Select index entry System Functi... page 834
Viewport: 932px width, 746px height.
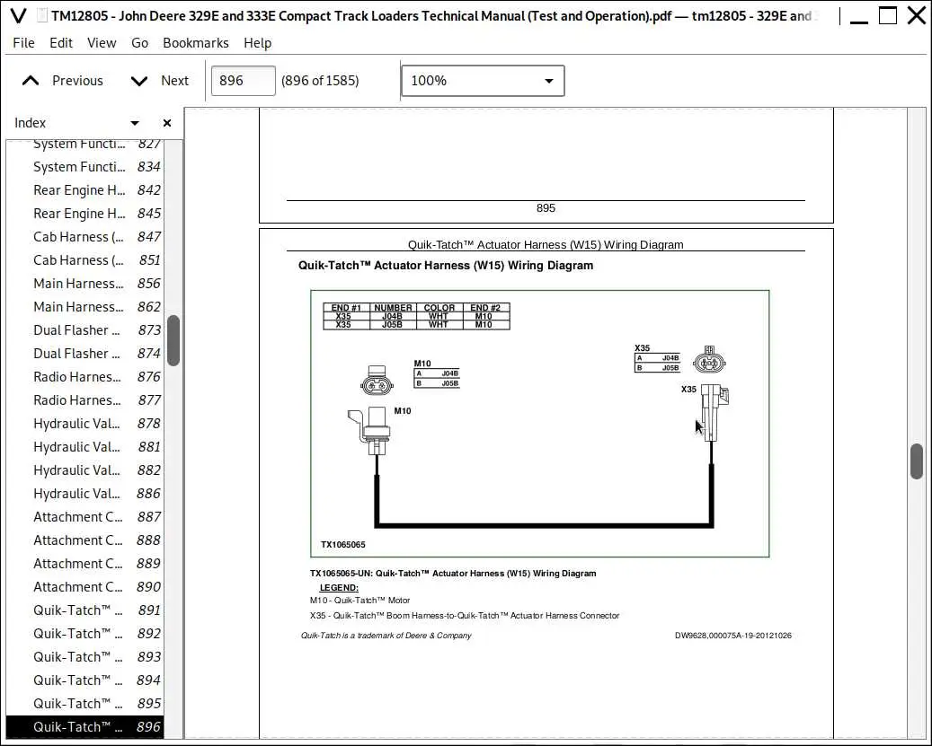pyautogui.click(x=84, y=167)
